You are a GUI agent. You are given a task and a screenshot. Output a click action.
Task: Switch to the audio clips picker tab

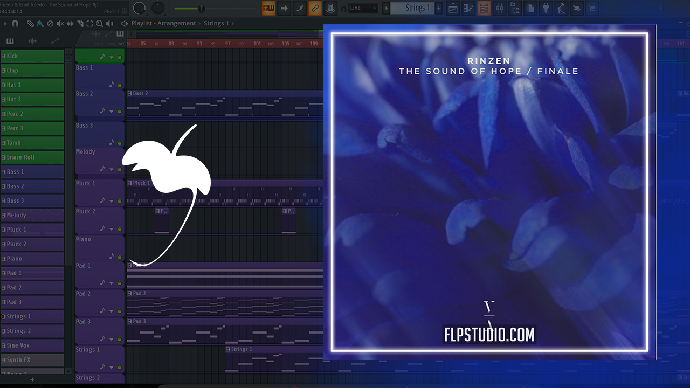pos(32,41)
